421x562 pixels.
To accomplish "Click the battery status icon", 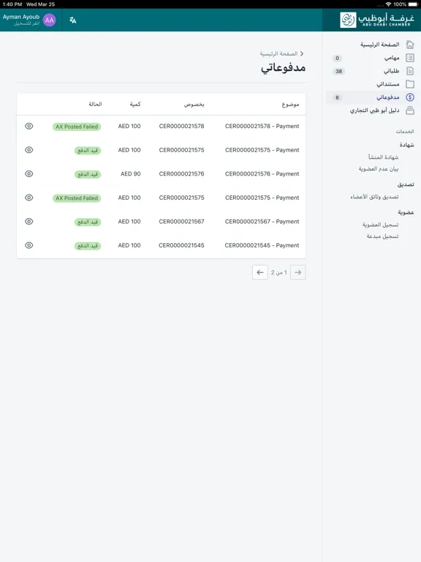I will [413, 4].
